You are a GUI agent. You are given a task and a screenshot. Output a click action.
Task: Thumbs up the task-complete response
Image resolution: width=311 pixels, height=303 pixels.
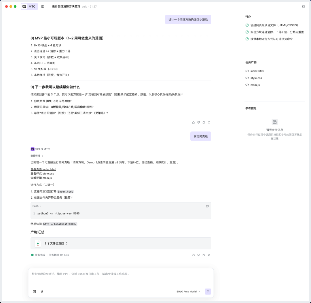coord(194,255)
